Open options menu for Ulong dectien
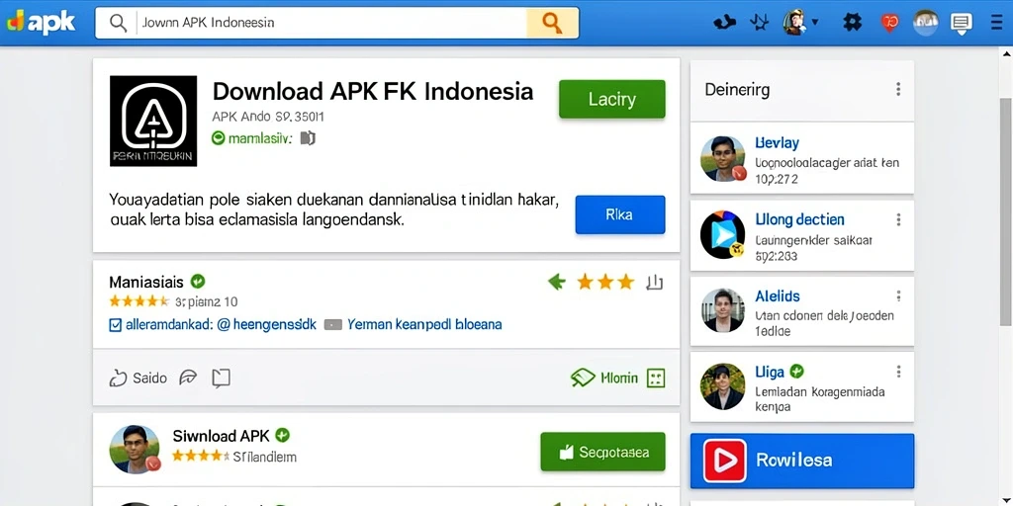 898,220
